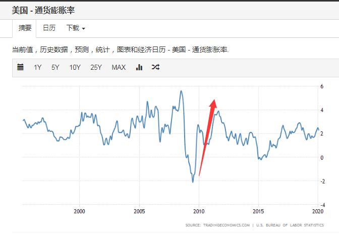Click the 2020 x-axis label
Screen dimensions: 339x234
[318, 211]
